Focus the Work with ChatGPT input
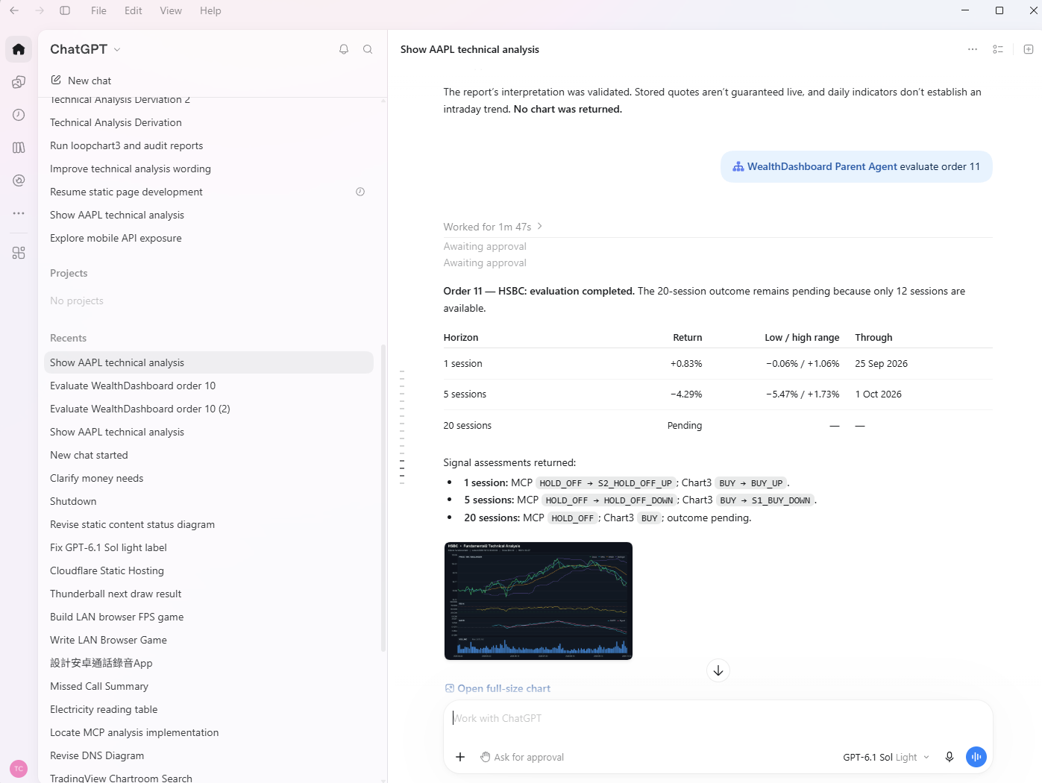 tap(718, 719)
